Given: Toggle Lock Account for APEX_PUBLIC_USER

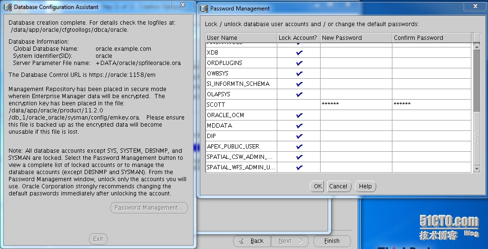Looking at the screenshot, I should click(299, 146).
